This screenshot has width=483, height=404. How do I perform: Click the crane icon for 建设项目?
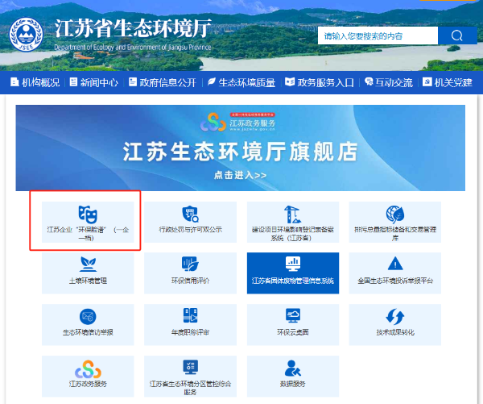coord(292,214)
